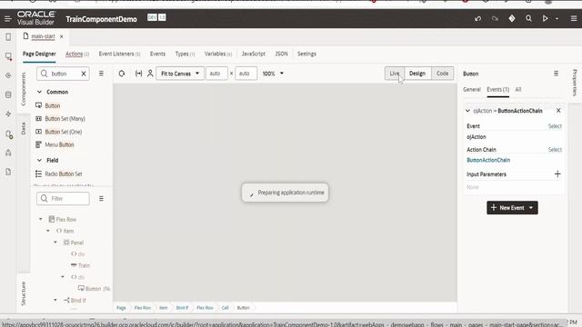Viewport: 582px width, 327px height.
Task: Switch to the JavaScript tab
Action: coord(253,54)
